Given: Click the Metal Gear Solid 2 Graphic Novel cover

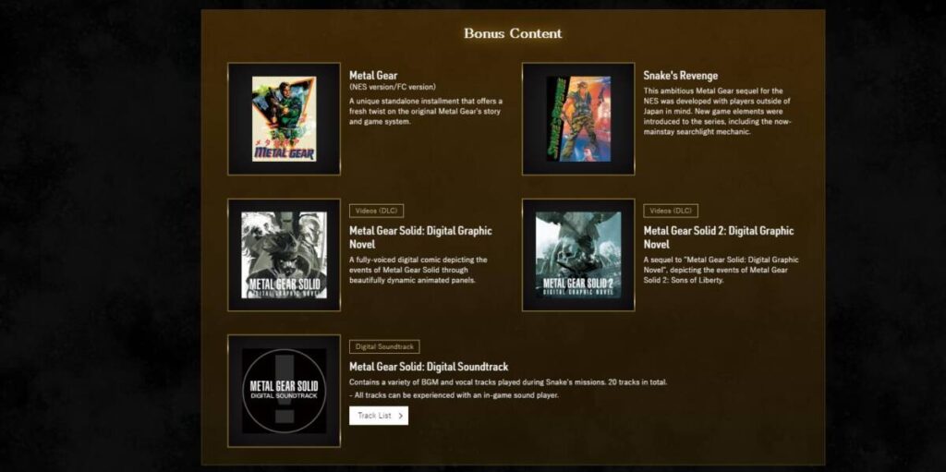Looking at the screenshot, I should [x=578, y=255].
